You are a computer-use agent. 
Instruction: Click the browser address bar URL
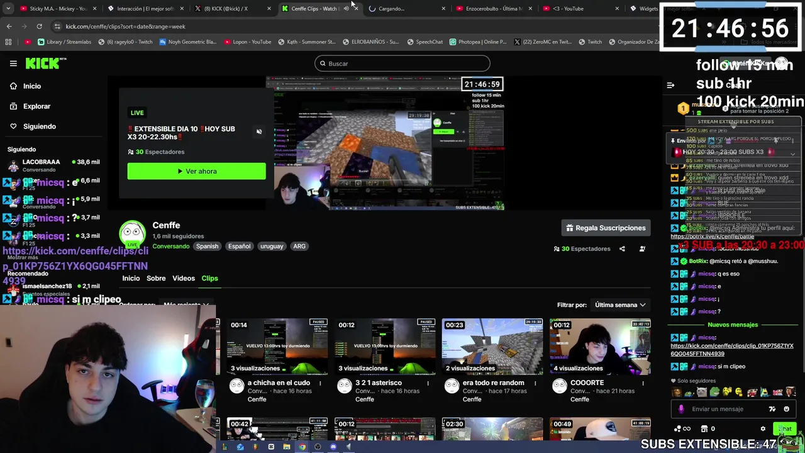(x=126, y=26)
